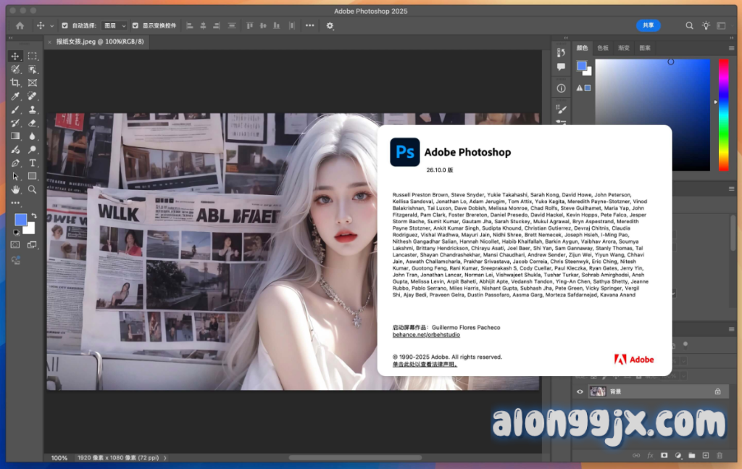Image resolution: width=742 pixels, height=469 pixels.
Task: Click the foreground color swatch in toolbox
Action: pos(20,220)
